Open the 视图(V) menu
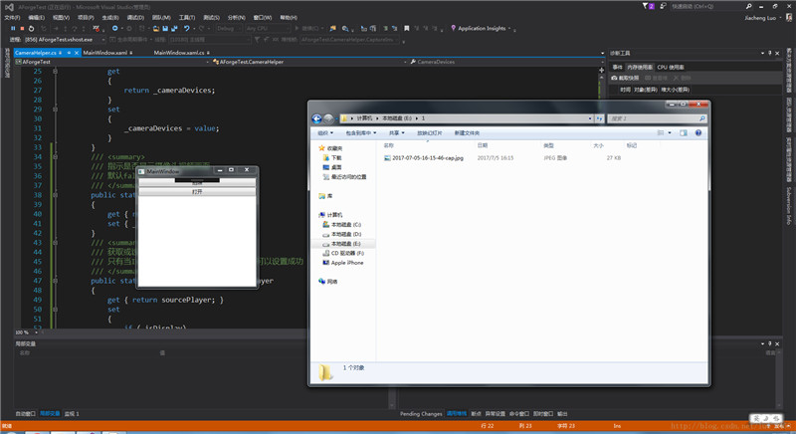This screenshot has height=434, width=796. [61, 17]
